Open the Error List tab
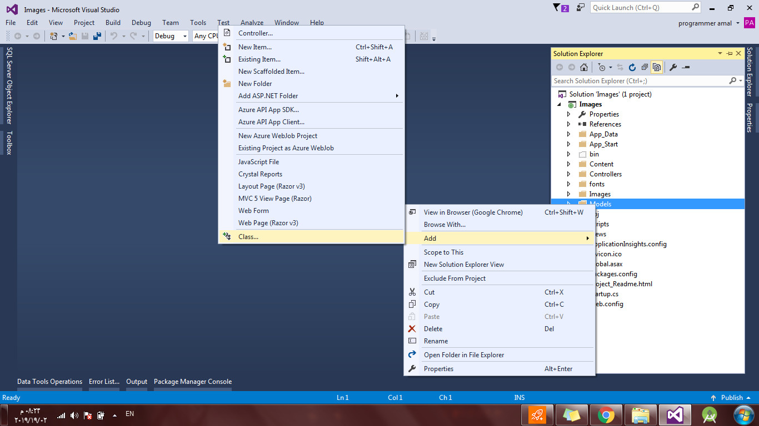The width and height of the screenshot is (759, 426). click(x=104, y=382)
